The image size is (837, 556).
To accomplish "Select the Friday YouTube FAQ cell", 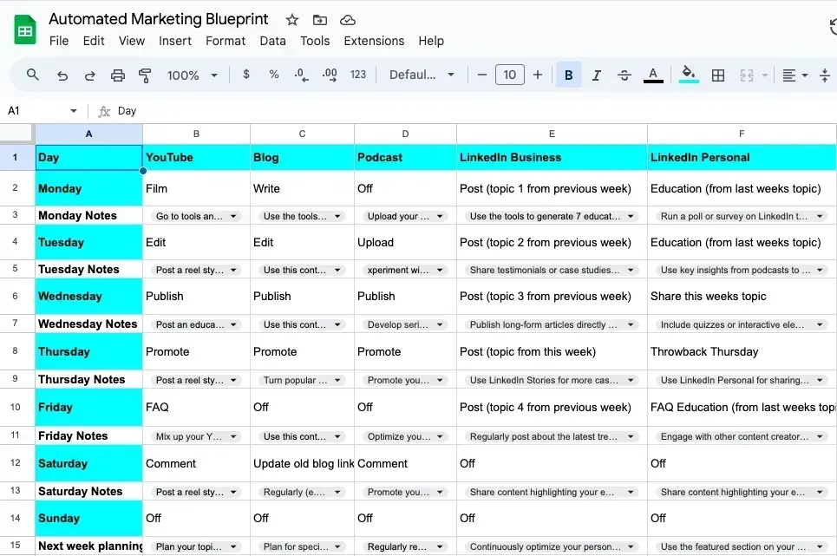I will [196, 407].
